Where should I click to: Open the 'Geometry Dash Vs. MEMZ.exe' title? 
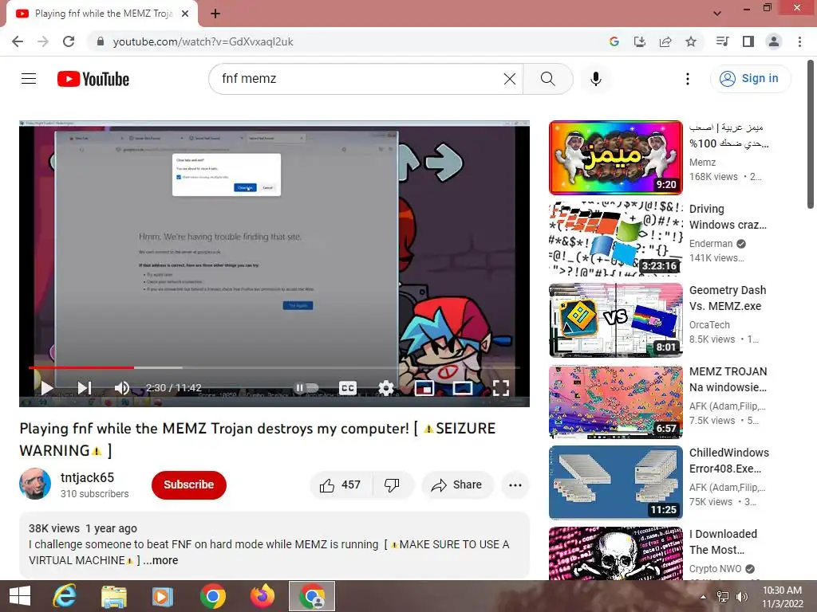point(728,298)
